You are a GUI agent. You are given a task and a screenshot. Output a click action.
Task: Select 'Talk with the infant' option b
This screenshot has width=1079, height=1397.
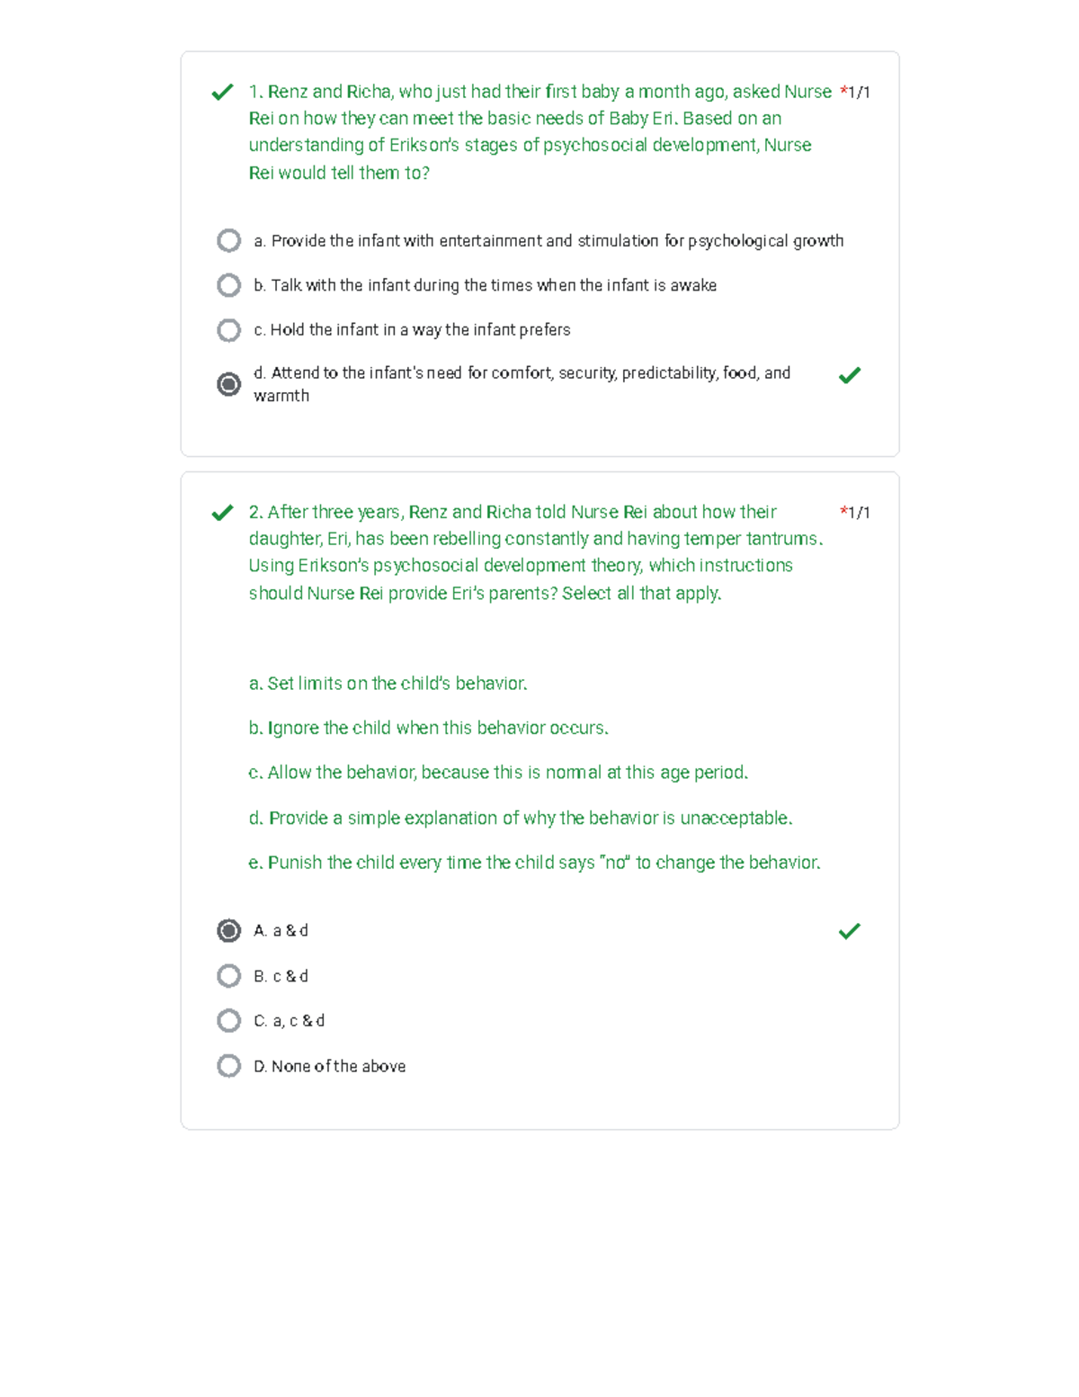(x=229, y=285)
